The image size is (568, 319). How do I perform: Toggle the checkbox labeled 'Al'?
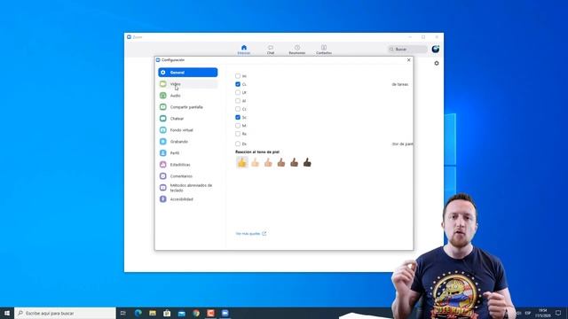[238, 101]
